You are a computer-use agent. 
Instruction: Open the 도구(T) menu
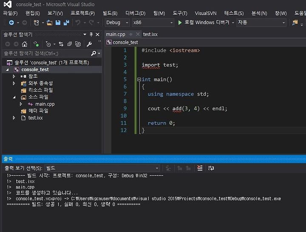180,13
